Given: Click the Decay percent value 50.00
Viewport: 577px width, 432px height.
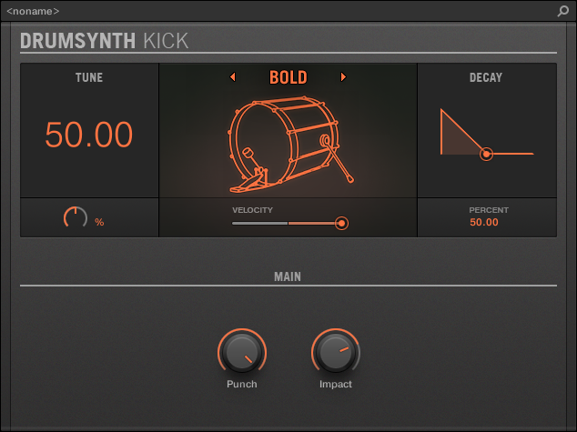Looking at the screenshot, I should 484,222.
